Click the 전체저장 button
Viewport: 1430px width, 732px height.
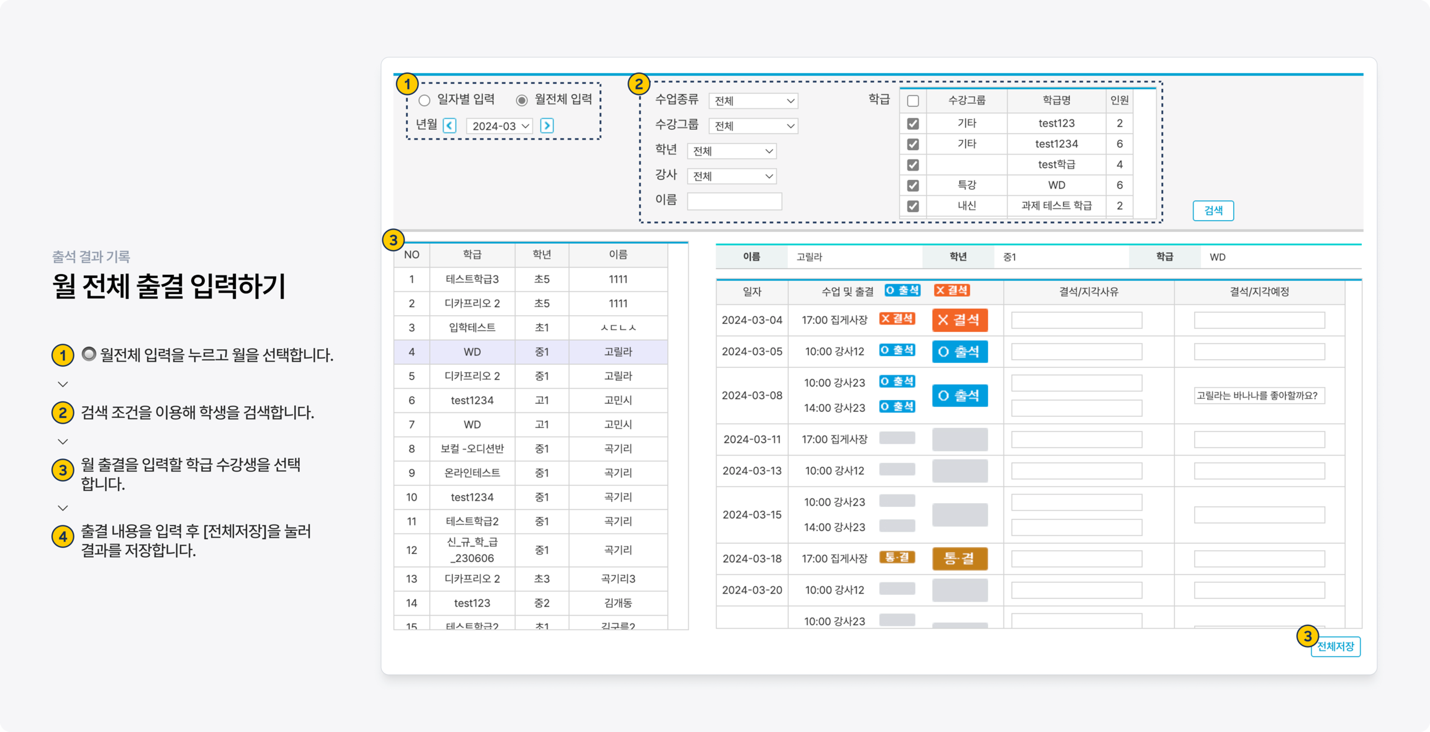tap(1336, 646)
